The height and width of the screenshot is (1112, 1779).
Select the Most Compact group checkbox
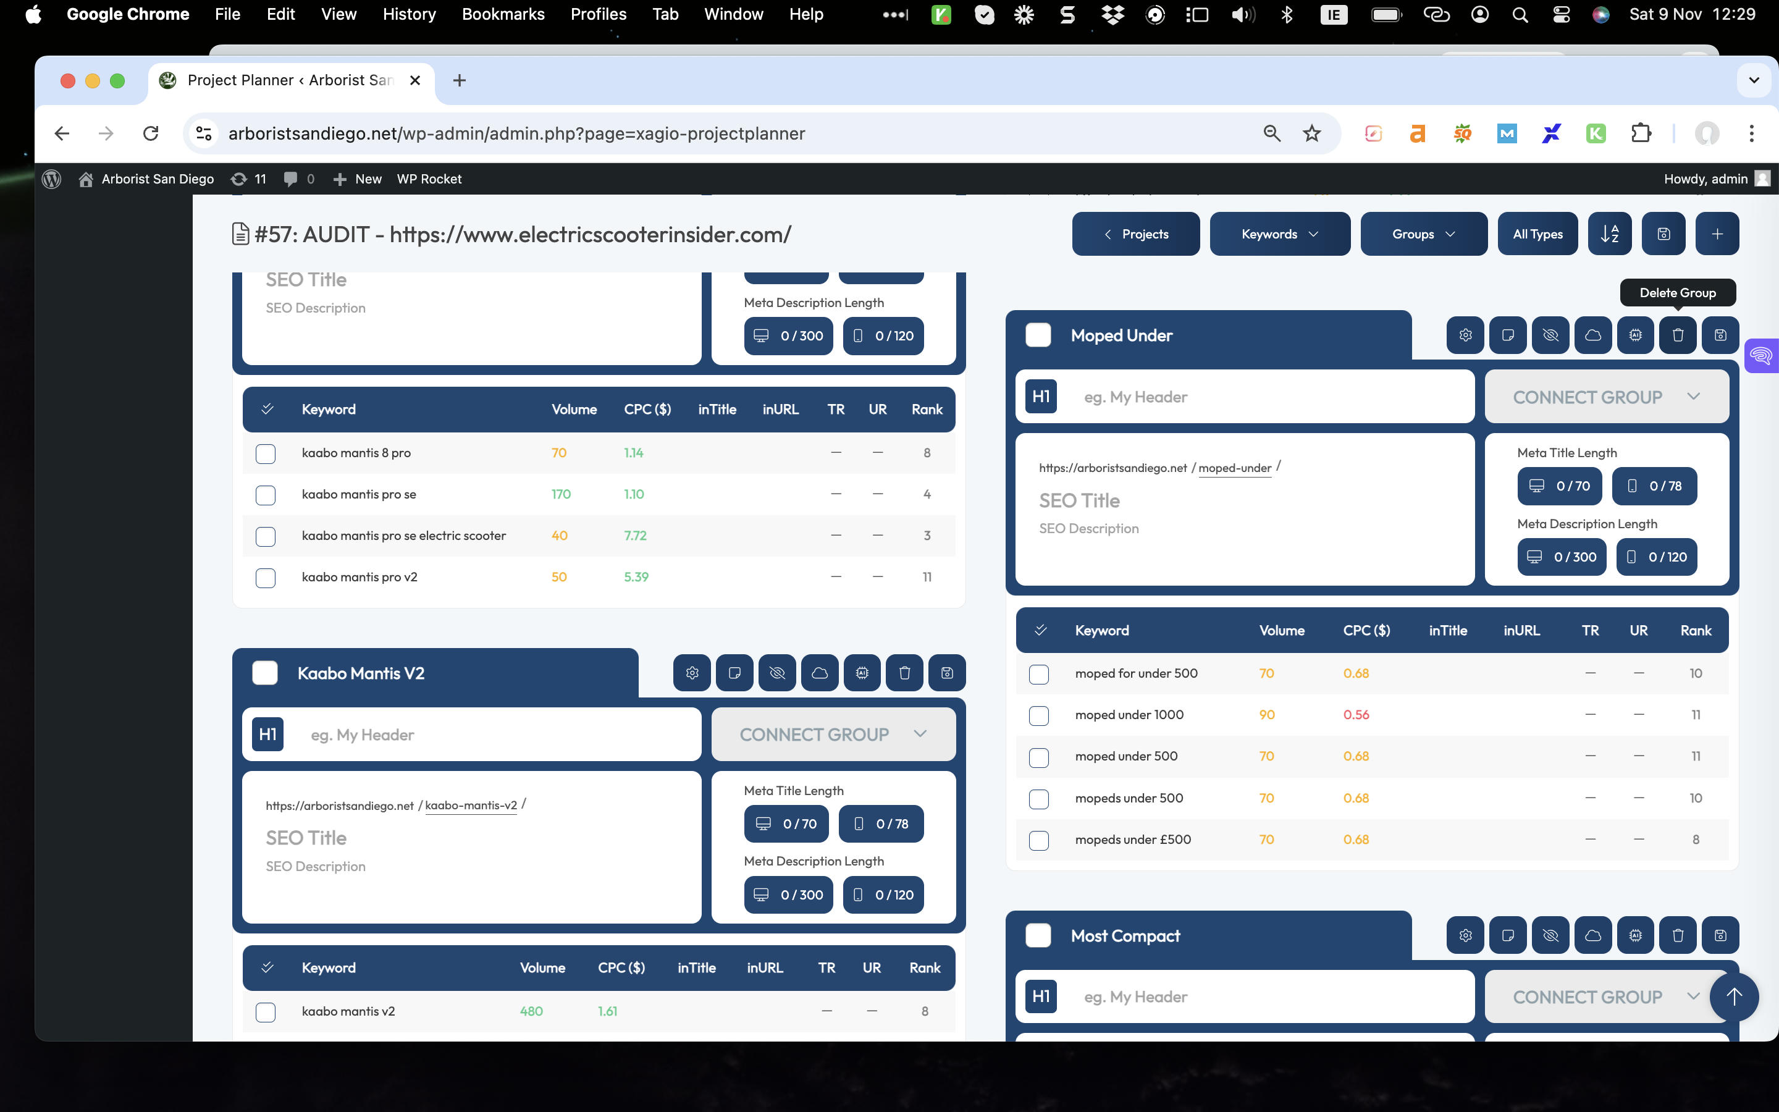pyautogui.click(x=1038, y=935)
